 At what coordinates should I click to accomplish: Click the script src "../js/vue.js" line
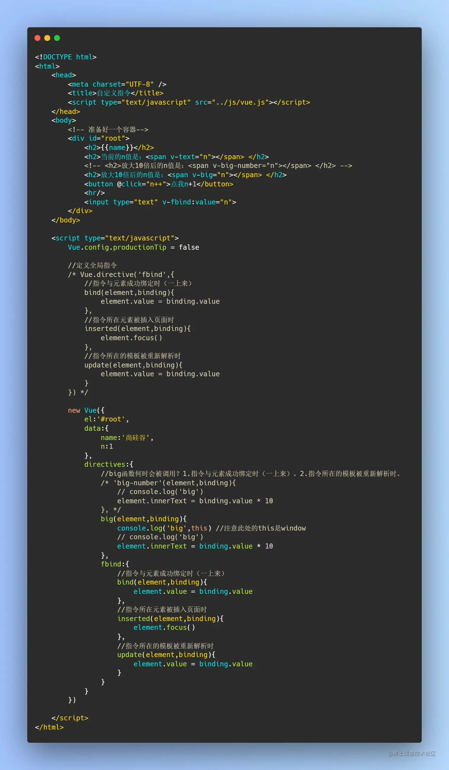(189, 102)
